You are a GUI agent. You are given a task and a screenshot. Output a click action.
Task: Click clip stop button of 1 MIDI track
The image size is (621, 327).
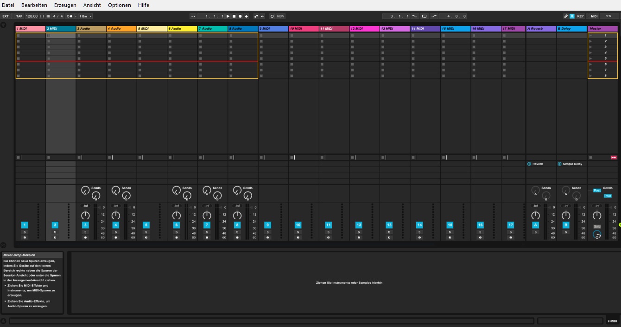click(x=19, y=158)
